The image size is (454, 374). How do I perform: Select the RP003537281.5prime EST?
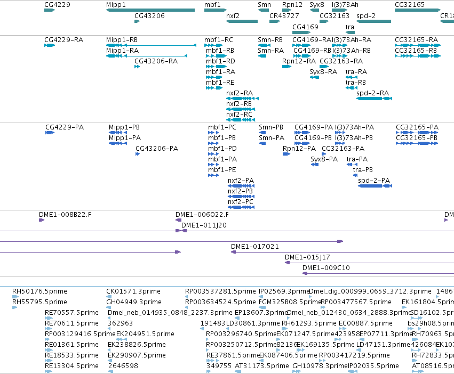(187, 297)
